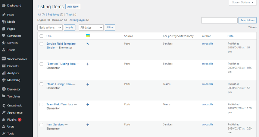The image size is (259, 137).
Task: Open Team Field Template title link
Action: [x=60, y=104]
